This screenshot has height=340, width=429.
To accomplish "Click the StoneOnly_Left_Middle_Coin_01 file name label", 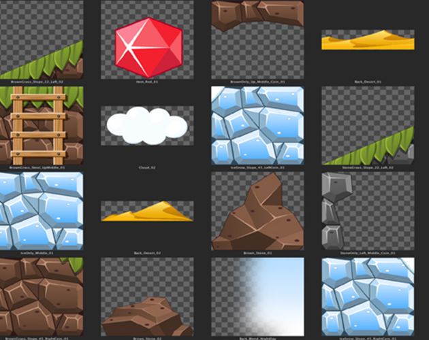I will pos(368,253).
